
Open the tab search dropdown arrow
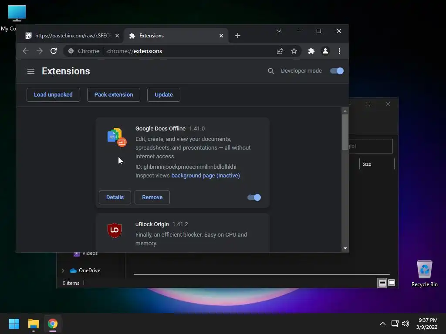coord(279,31)
